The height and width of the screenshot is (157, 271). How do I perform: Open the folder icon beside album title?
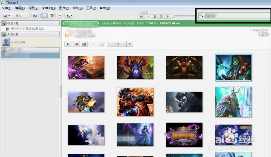point(69,33)
